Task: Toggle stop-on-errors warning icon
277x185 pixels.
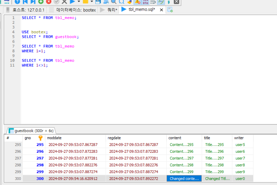Action: [138, 2]
